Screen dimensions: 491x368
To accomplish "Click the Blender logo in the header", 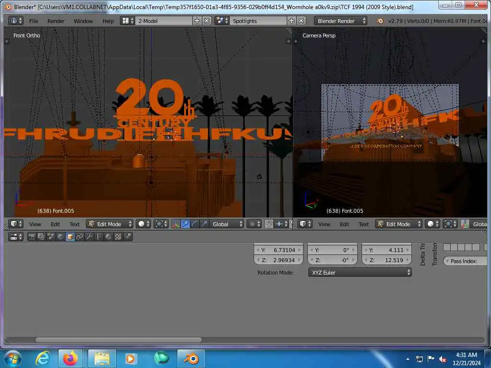I will 380,21.
